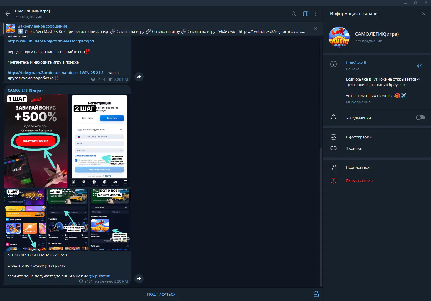This screenshot has width=431, height=301.
Task: Open the channel avatar in info panel
Action: (x=339, y=37)
